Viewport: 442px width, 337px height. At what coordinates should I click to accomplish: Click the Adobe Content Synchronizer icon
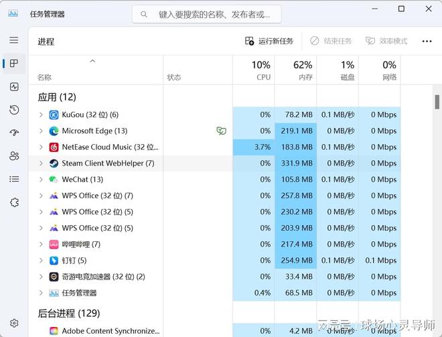tap(54, 331)
